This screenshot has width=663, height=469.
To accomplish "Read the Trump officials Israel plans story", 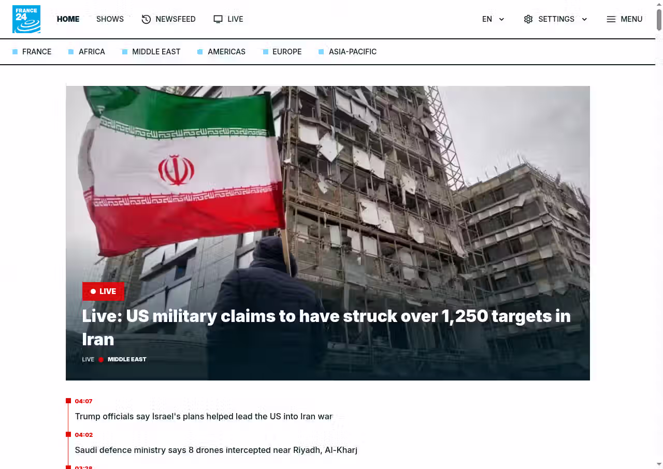I will (204, 416).
